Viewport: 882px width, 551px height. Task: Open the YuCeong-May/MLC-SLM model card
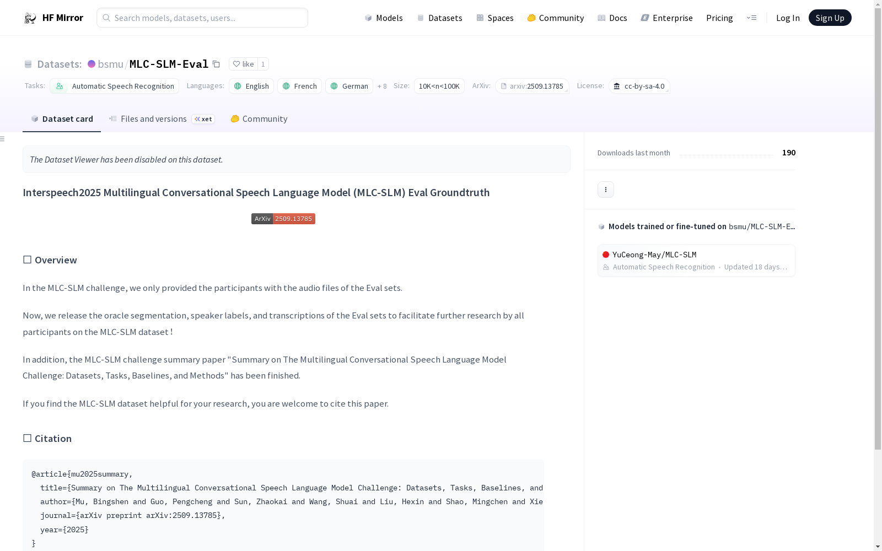tap(696, 261)
